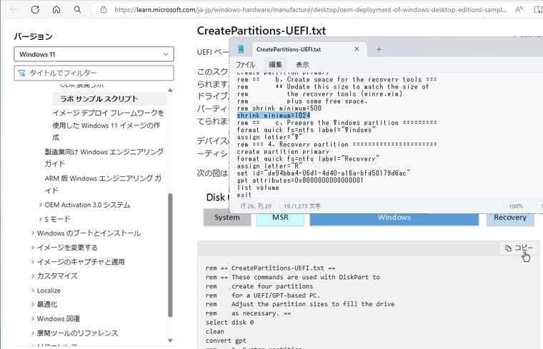This screenshot has width=543, height=349.
Task: Expand the 最適化 section
Action: pos(33,304)
